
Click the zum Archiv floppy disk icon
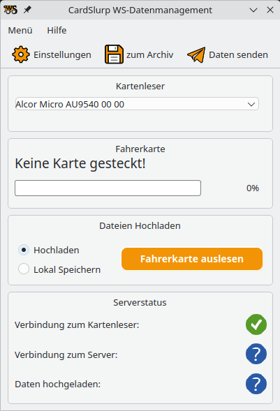114,54
